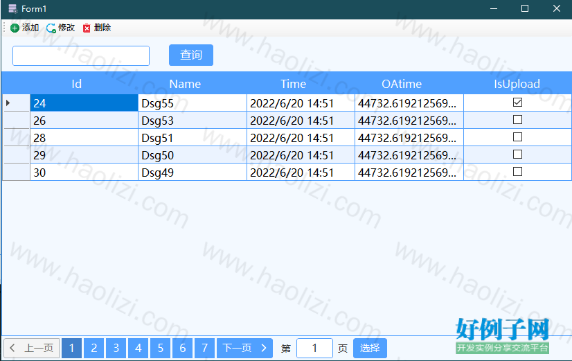
Task: Maximize the Form1 window
Action: point(525,8)
